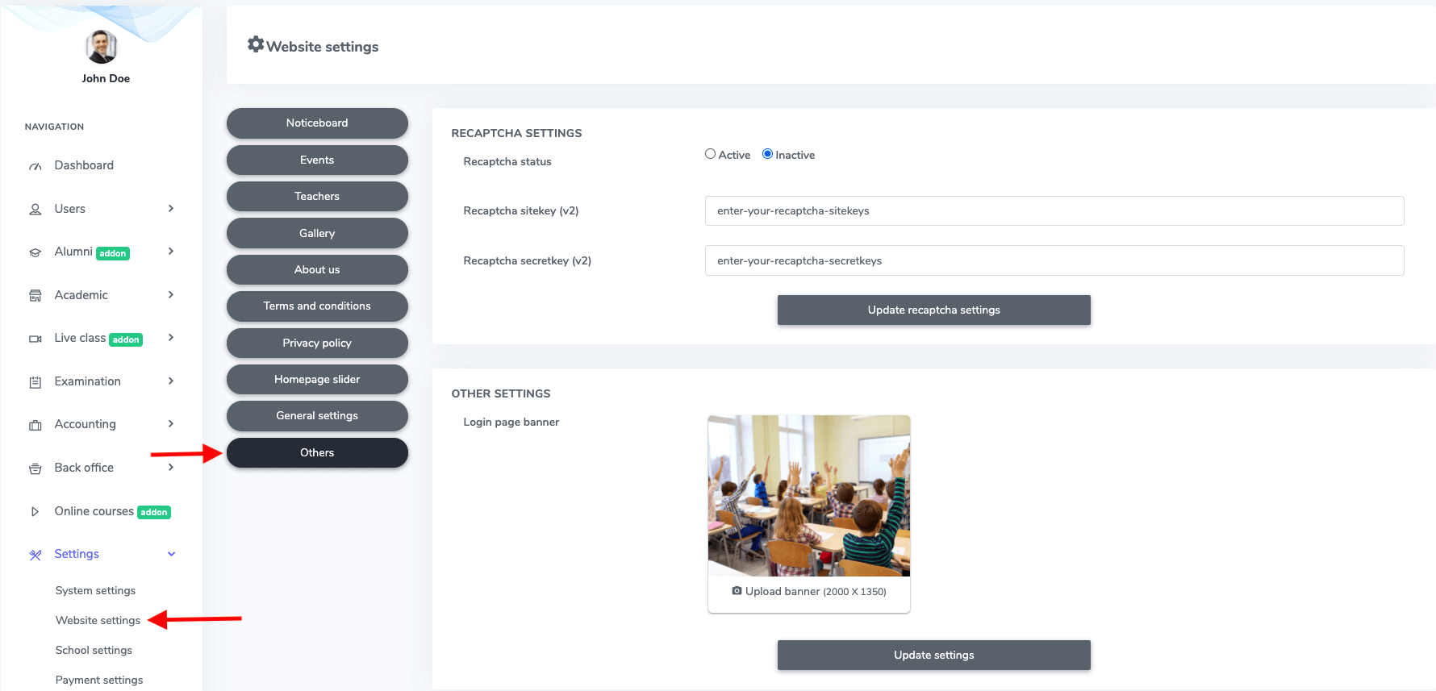Open the Privacy policy tab

pos(317,343)
